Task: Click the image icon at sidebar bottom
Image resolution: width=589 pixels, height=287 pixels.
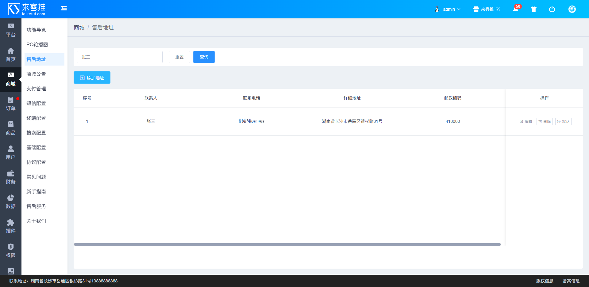Action: click(11, 271)
